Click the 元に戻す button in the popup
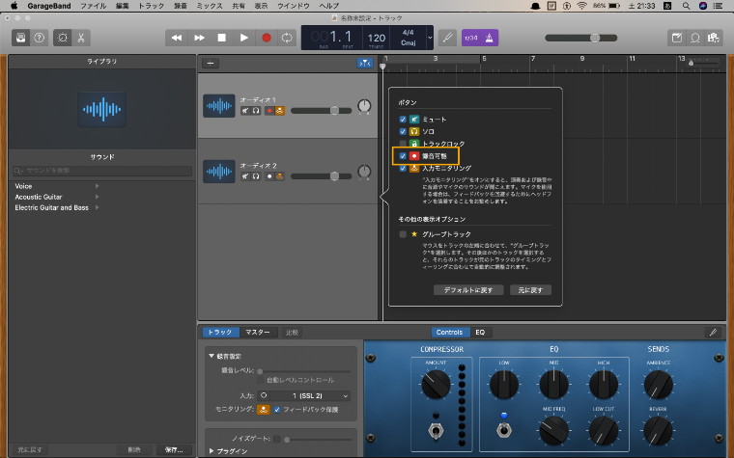The height and width of the screenshot is (458, 734). 530,289
